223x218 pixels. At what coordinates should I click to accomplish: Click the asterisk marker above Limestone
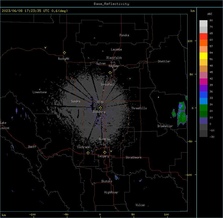coord(40,90)
